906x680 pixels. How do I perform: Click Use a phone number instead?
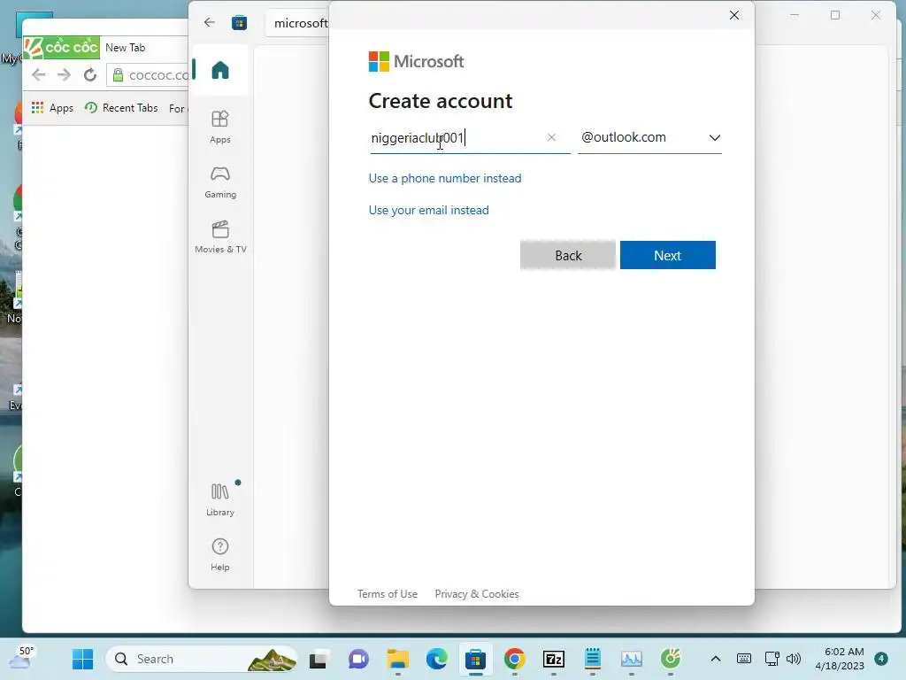[x=445, y=178]
